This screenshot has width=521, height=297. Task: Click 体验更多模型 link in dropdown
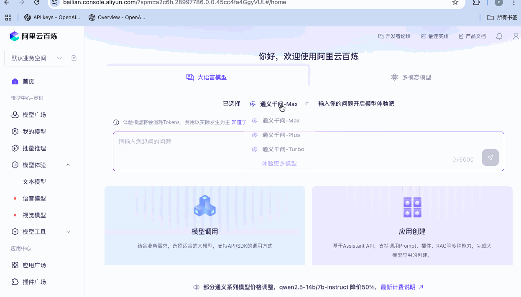[x=279, y=163]
